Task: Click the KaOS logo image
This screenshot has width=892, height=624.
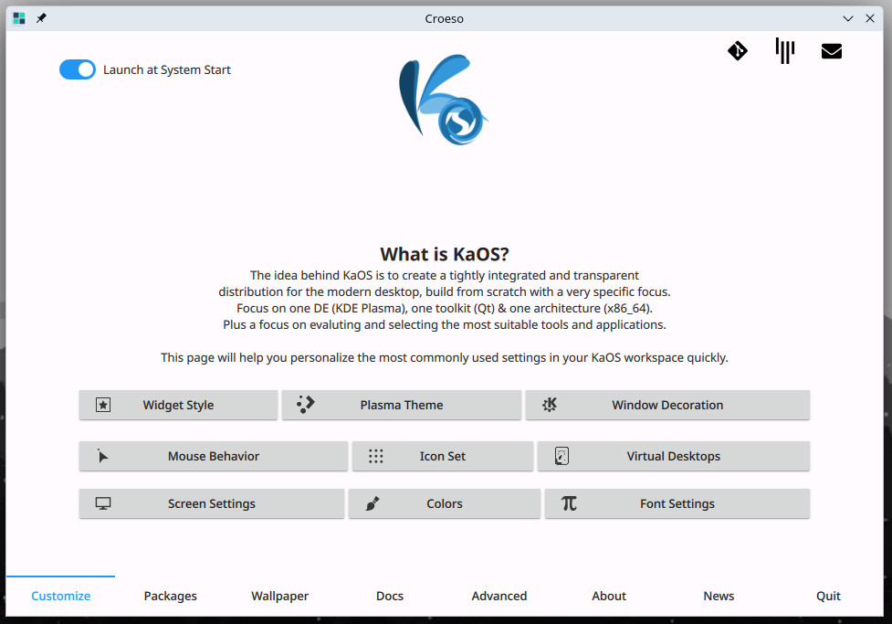Action: click(x=444, y=100)
